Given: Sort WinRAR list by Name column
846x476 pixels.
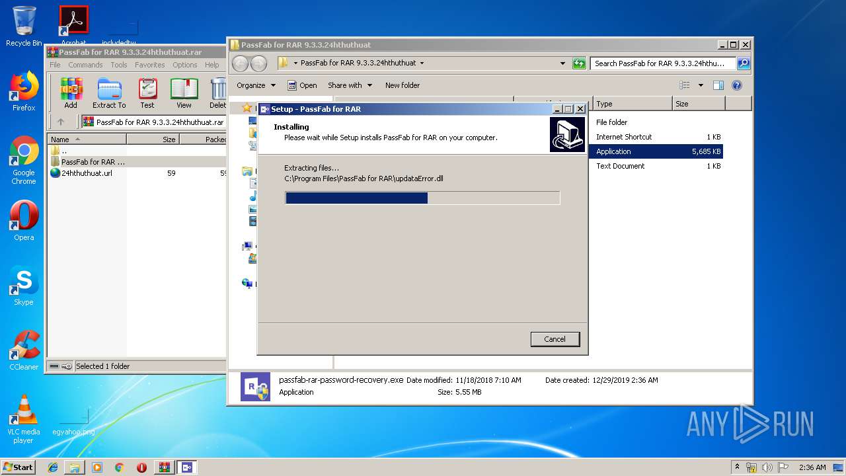Looking at the screenshot, I should tap(87, 139).
